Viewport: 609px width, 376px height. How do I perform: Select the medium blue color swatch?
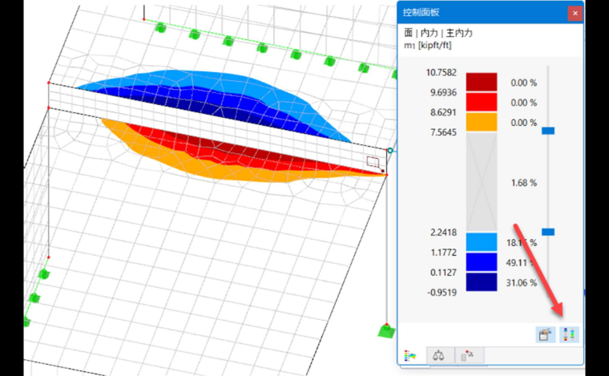pos(482,262)
